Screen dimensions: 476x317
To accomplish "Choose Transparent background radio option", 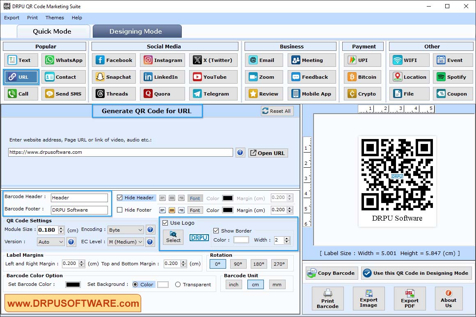I will 178,285.
